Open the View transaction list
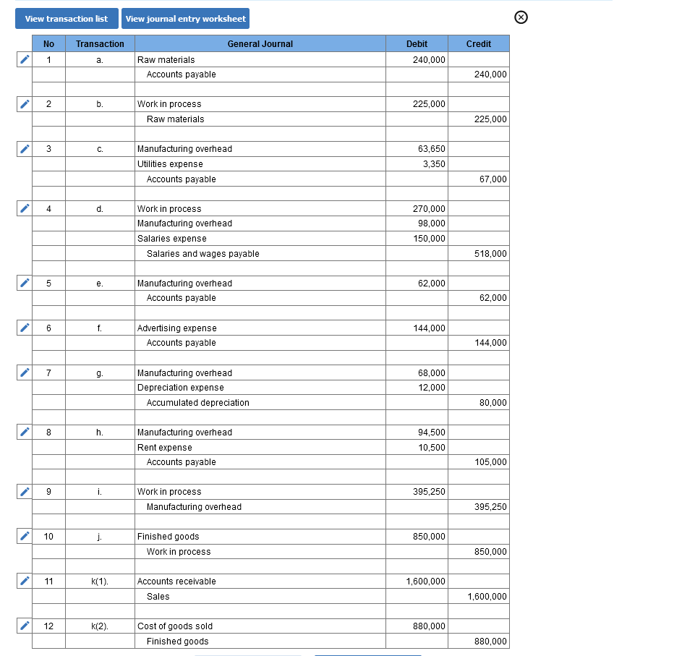The height and width of the screenshot is (656, 682). coord(66,18)
